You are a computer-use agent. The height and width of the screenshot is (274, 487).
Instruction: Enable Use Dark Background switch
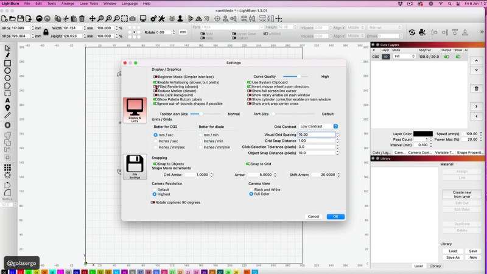coord(155,95)
